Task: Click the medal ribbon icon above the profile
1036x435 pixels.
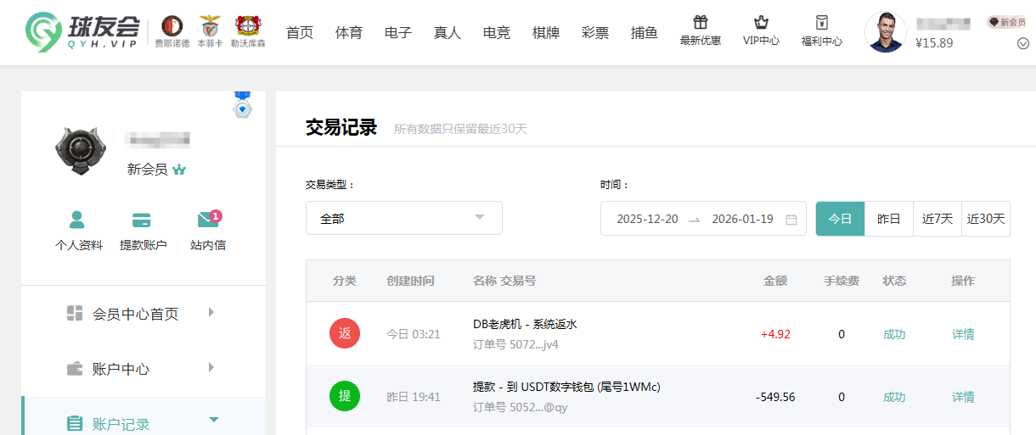Action: [x=243, y=105]
